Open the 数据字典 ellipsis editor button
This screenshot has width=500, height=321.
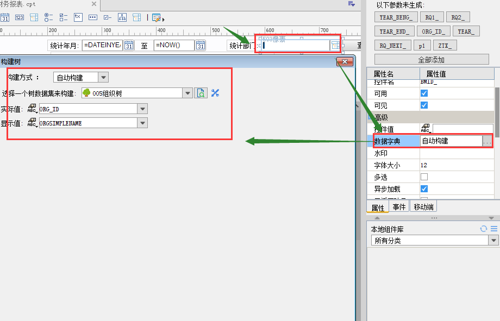(487, 141)
